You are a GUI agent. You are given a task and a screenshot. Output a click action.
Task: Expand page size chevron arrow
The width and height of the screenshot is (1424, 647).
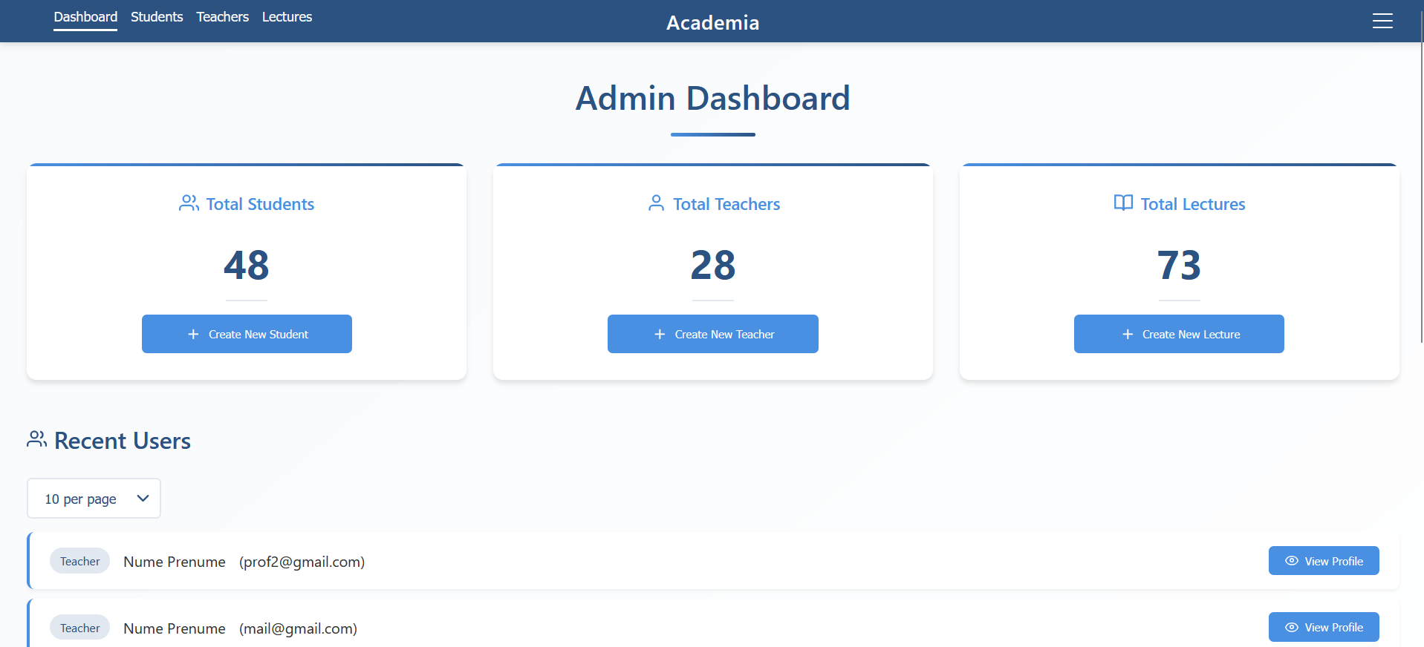(143, 499)
